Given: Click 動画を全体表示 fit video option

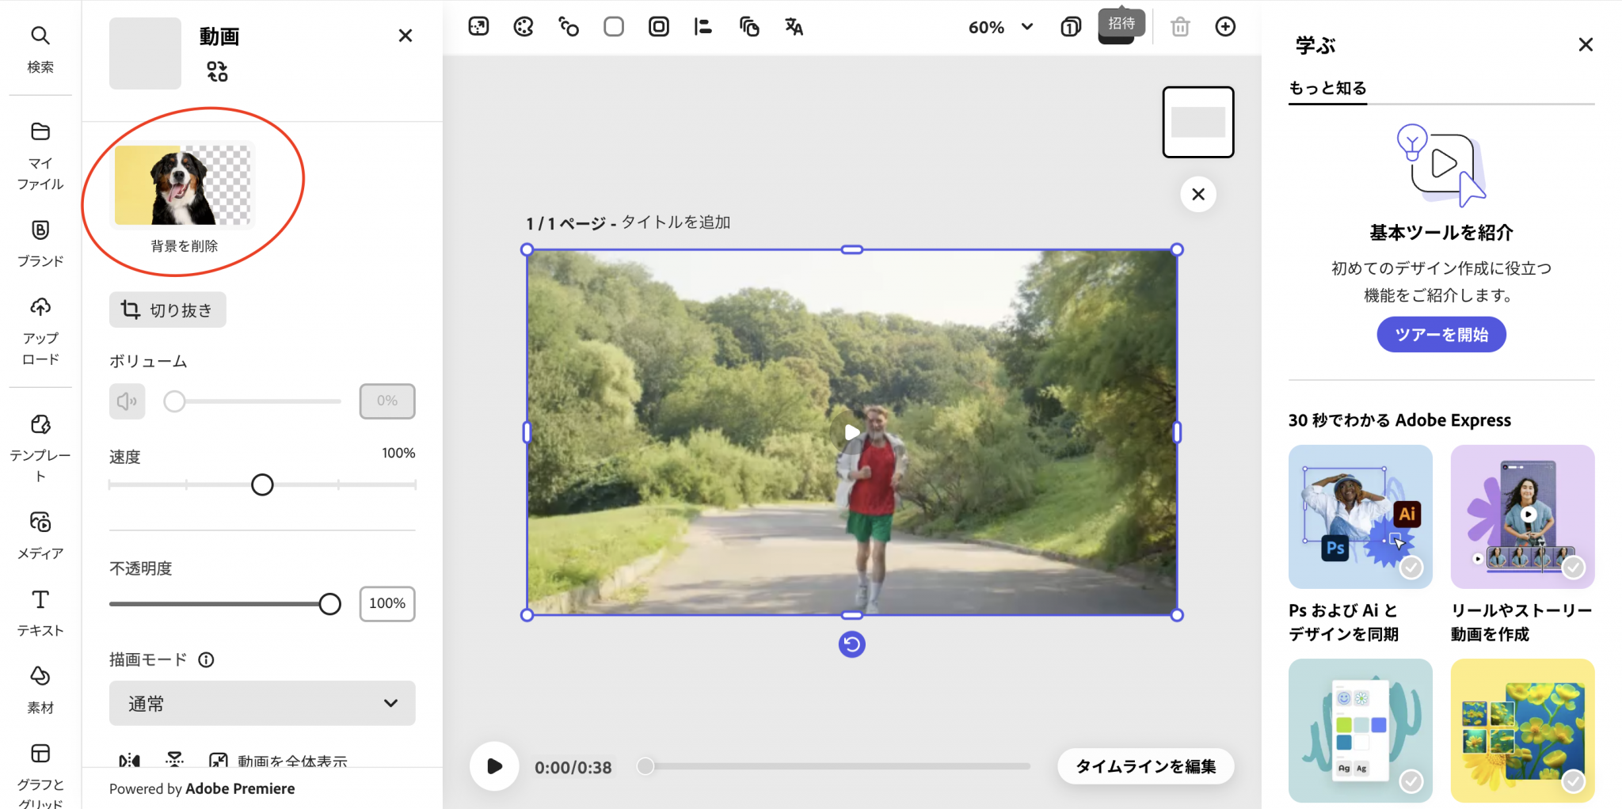Looking at the screenshot, I should tap(278, 761).
